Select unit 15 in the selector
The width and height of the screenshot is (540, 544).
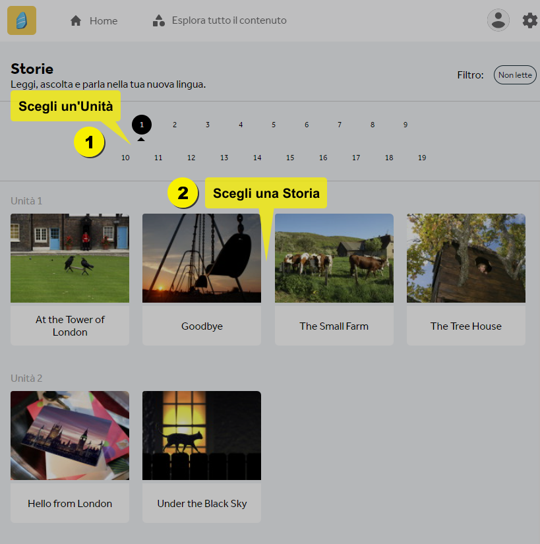click(290, 158)
